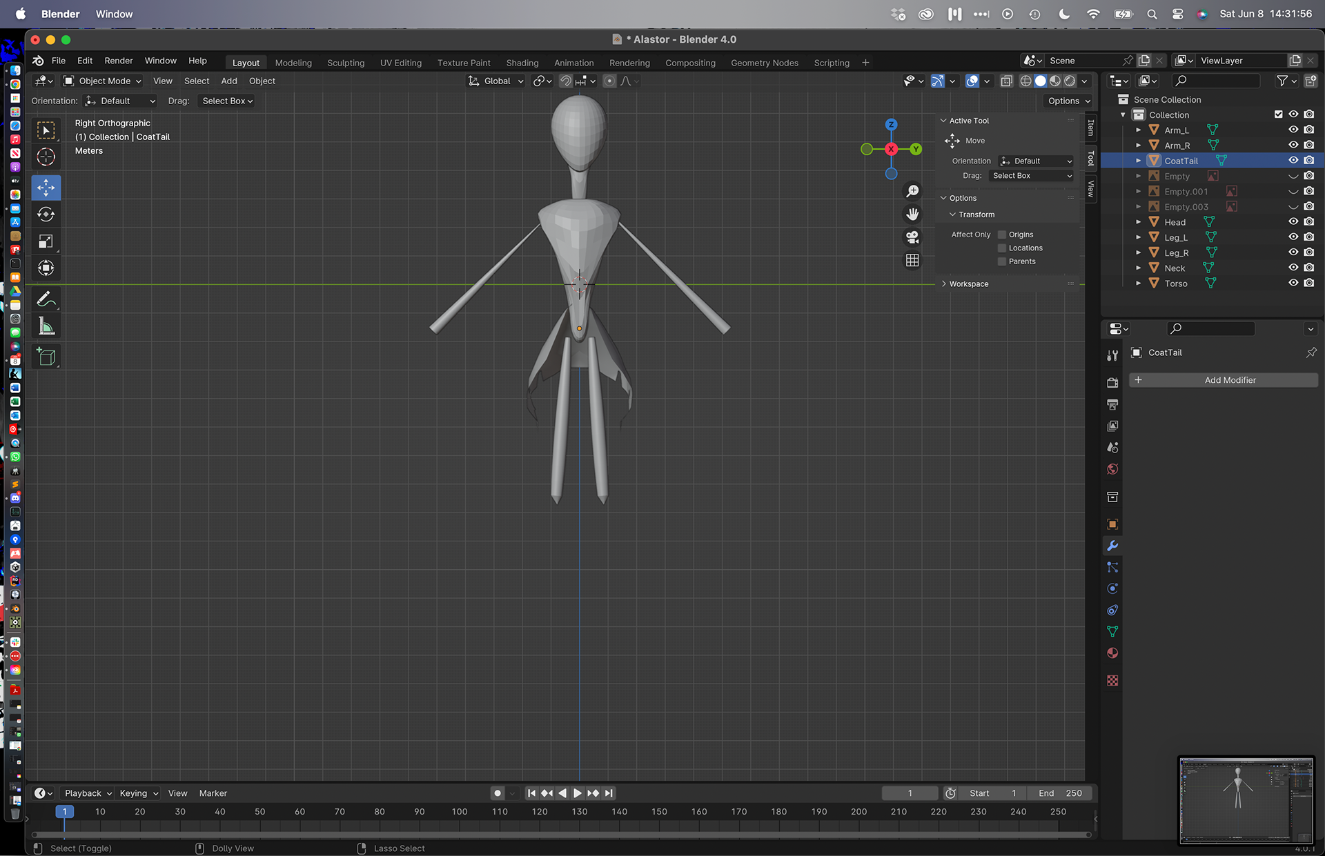Expand the CoatTail outliner entry

1138,161
